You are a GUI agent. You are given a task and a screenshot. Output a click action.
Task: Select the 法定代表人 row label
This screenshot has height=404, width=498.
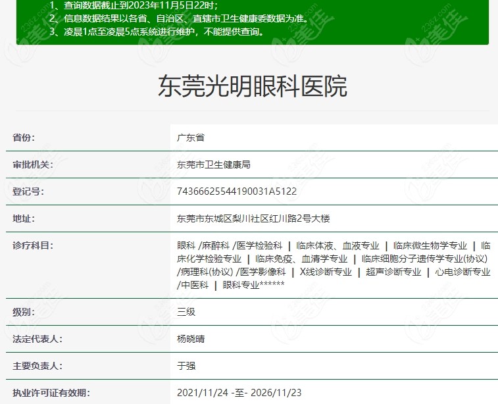(x=37, y=339)
